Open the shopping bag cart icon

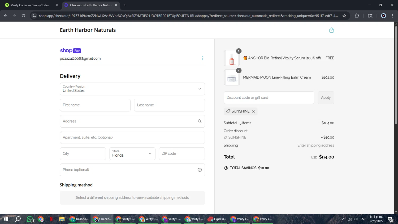click(331, 30)
